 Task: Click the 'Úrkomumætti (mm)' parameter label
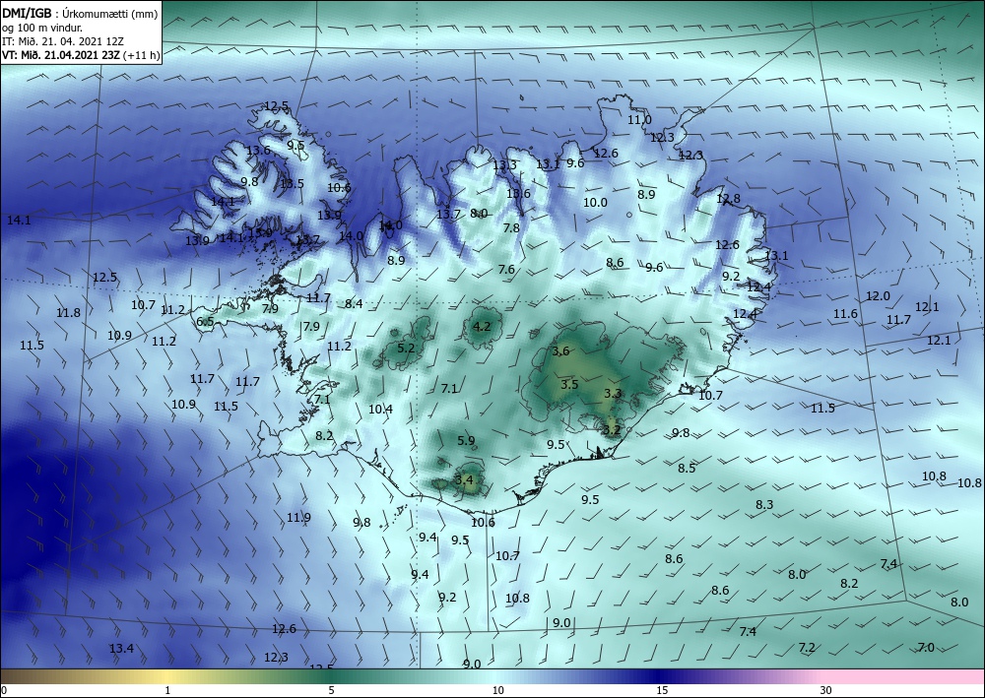tap(110, 13)
